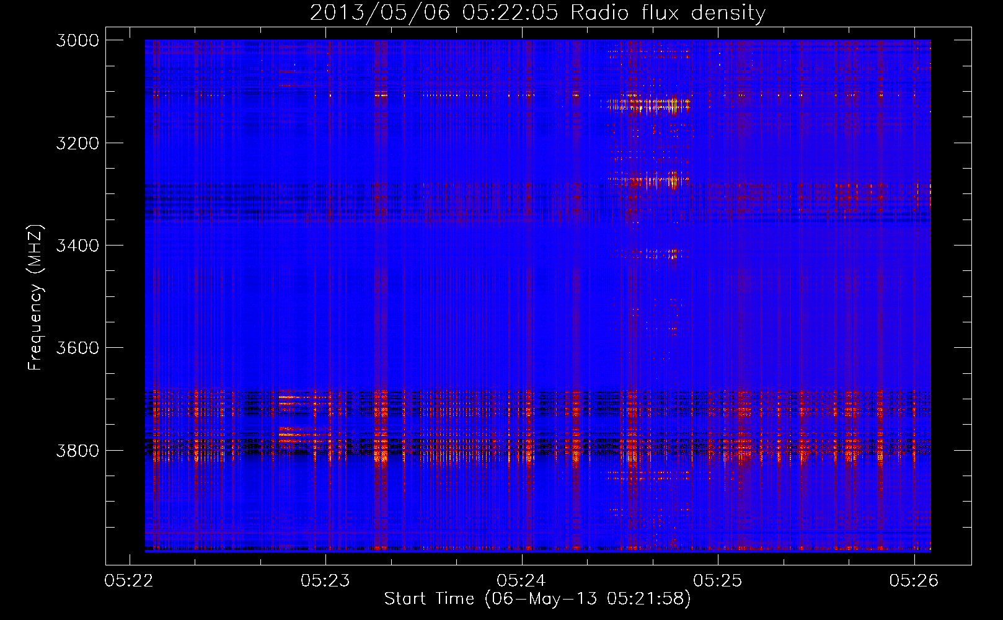Click the 3600 frequency tick label
This screenshot has width=1003, height=620.
coord(77,348)
